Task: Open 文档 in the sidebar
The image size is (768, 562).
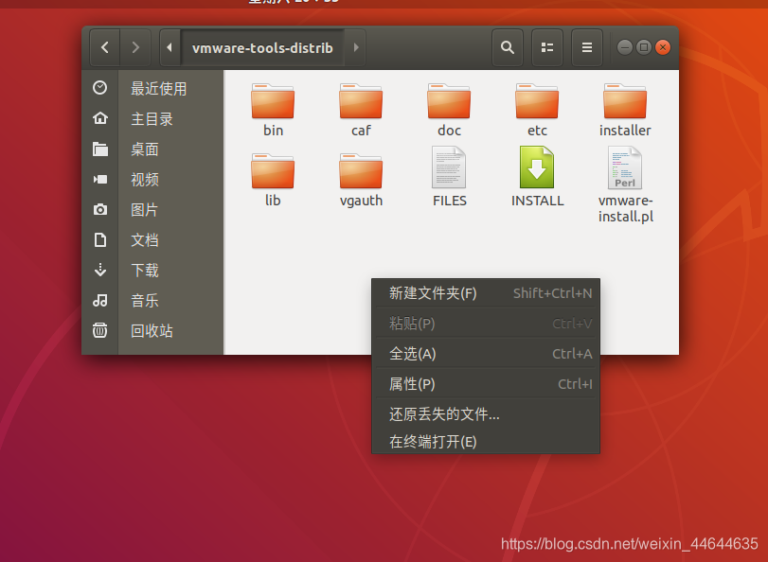Action: (x=145, y=240)
